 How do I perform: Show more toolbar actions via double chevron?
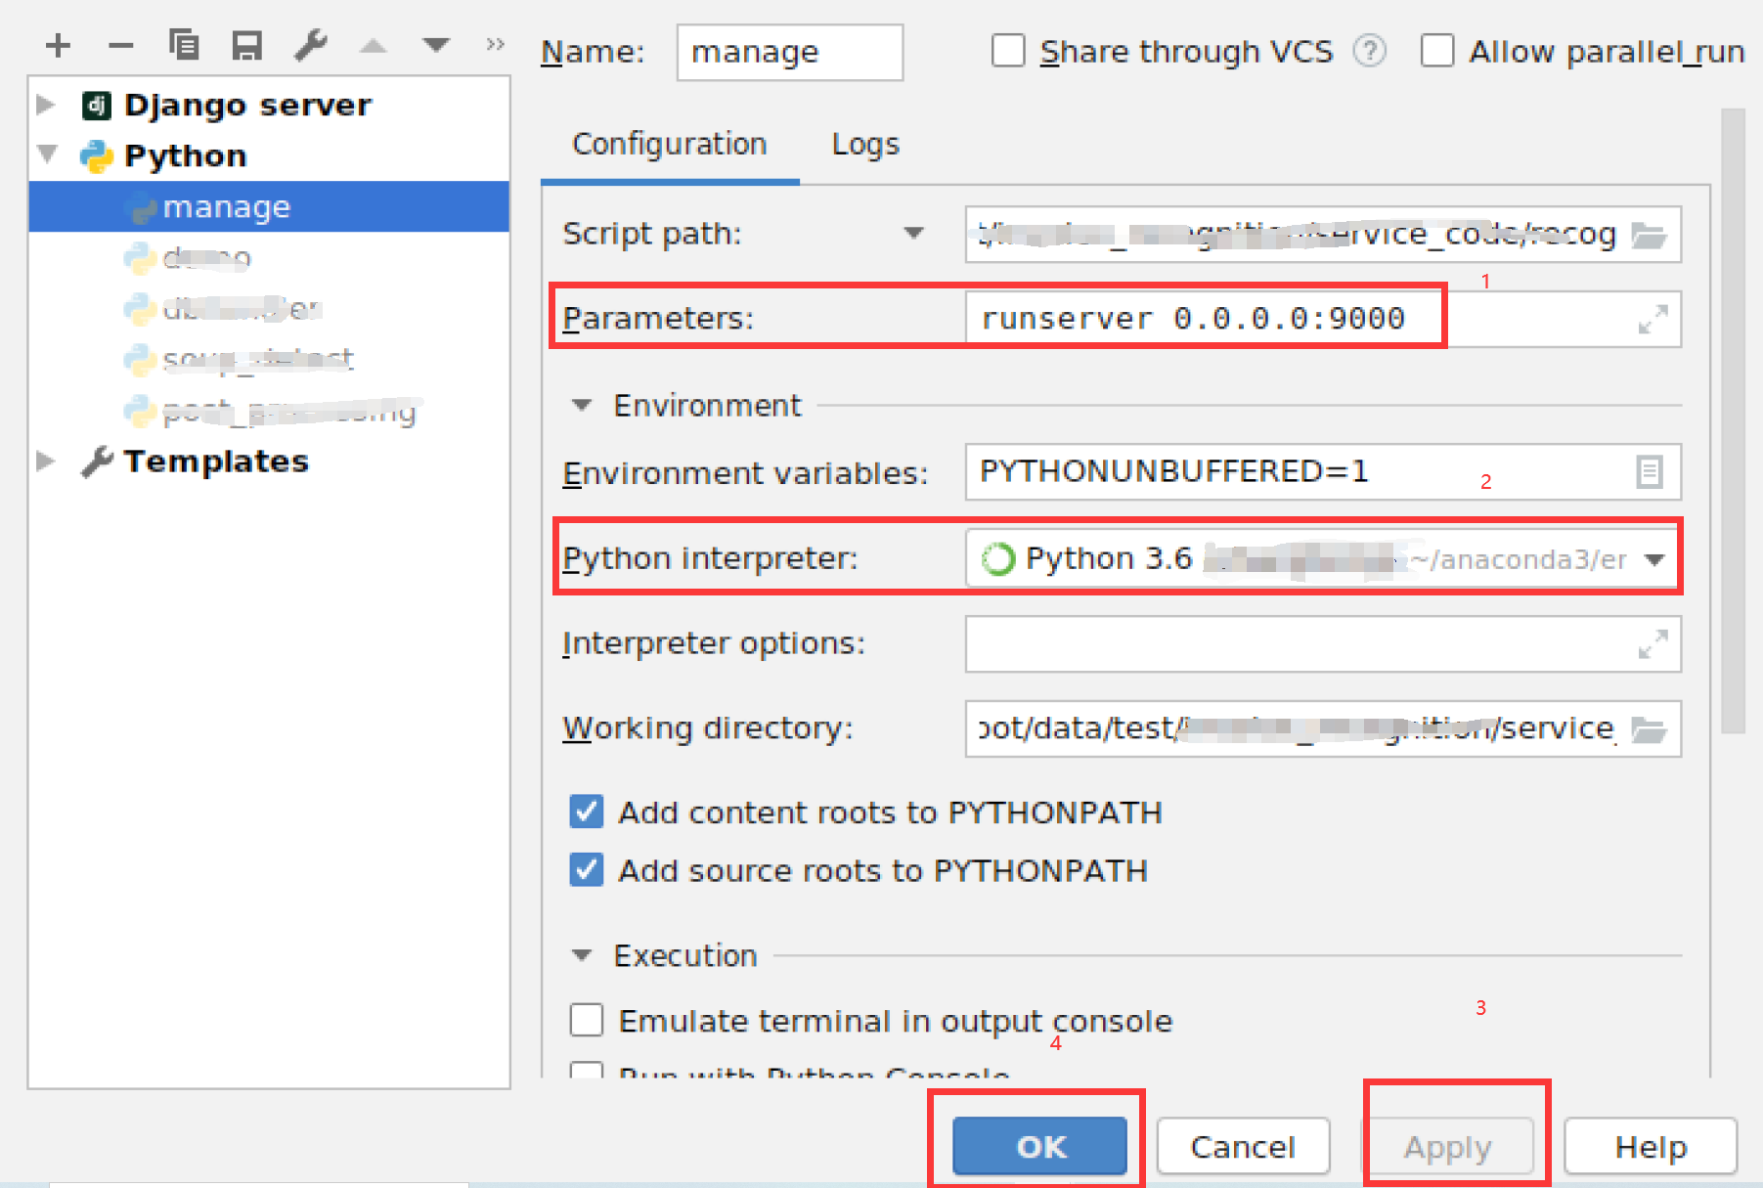tap(495, 44)
